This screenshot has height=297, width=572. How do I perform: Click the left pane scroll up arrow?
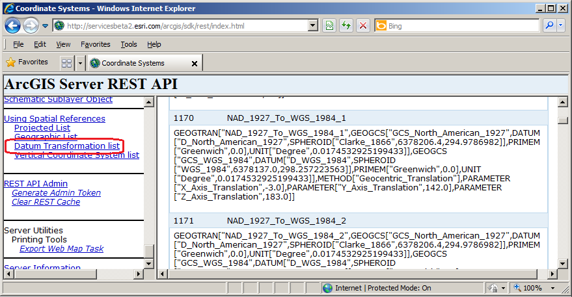pyautogui.click(x=148, y=101)
